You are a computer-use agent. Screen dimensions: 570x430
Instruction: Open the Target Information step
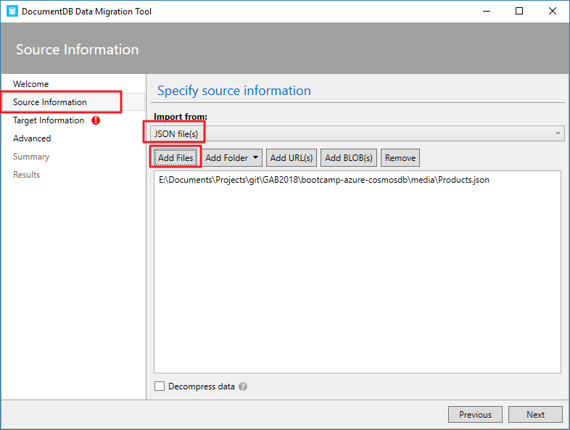coord(49,120)
